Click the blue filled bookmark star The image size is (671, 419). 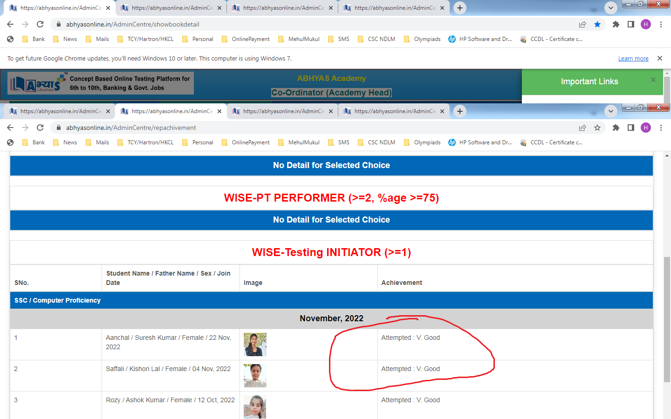tap(597, 24)
